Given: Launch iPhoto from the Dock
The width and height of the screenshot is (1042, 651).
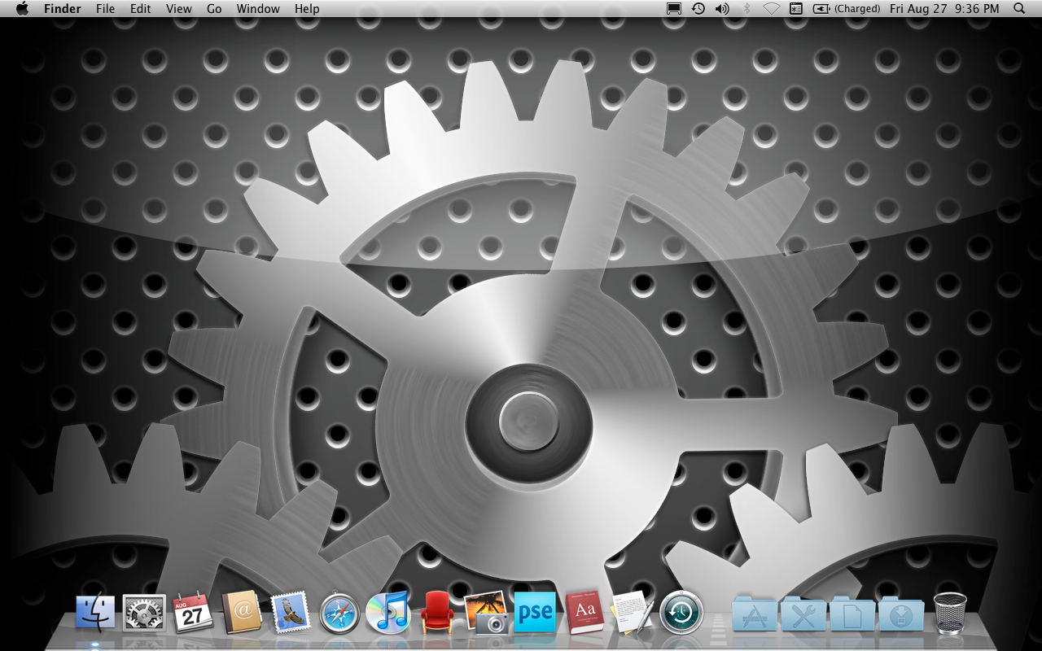Looking at the screenshot, I should click(486, 613).
